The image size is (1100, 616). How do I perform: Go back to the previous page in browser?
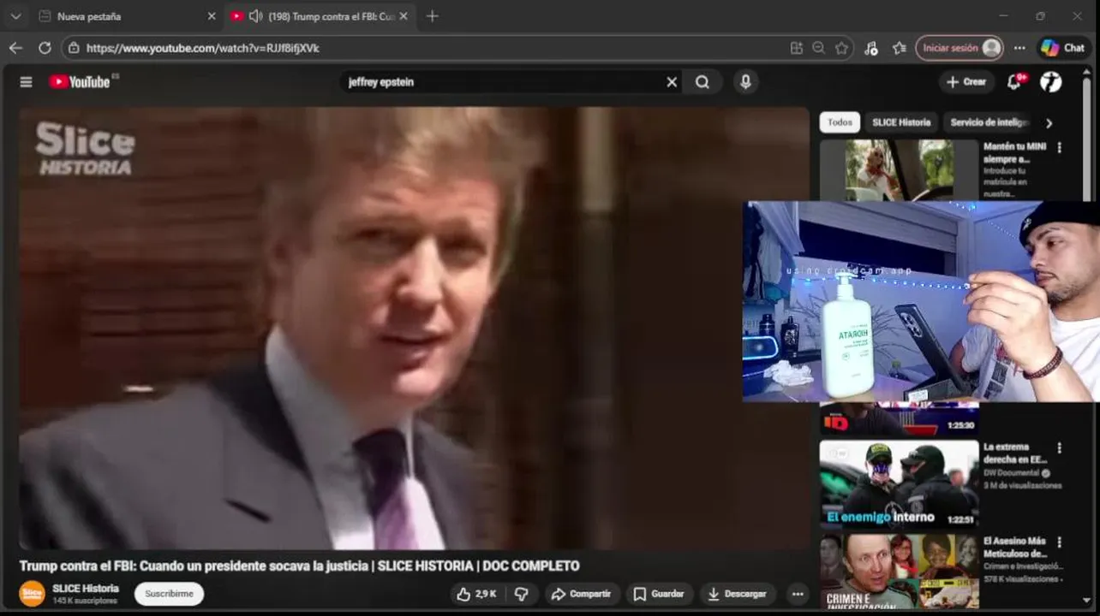point(15,48)
